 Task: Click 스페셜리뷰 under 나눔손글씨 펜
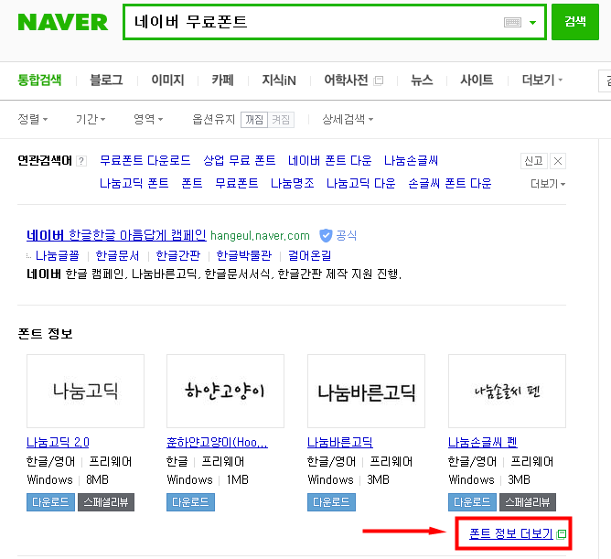[x=528, y=502]
